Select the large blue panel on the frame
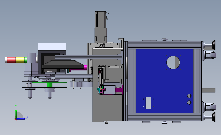Image resolution: width=221 pixels, height=135 pixels. [x=164, y=81]
